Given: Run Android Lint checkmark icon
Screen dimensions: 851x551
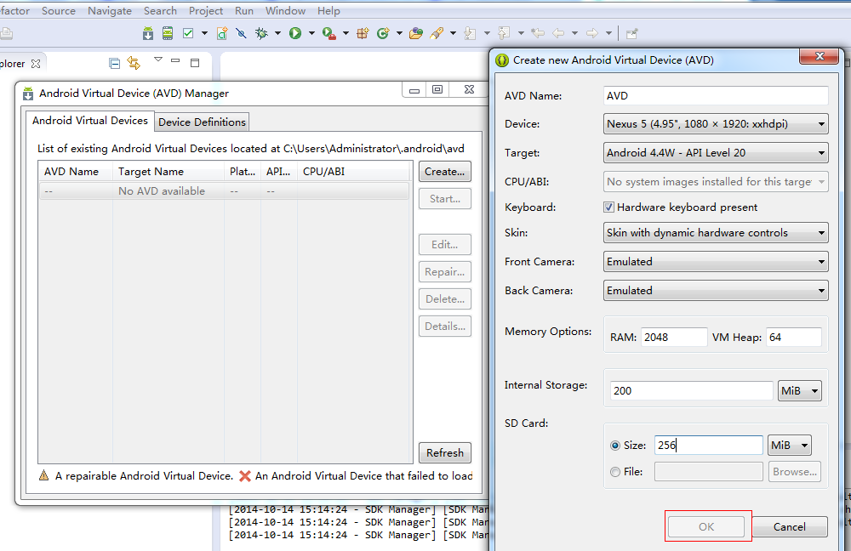Looking at the screenshot, I should (x=188, y=34).
